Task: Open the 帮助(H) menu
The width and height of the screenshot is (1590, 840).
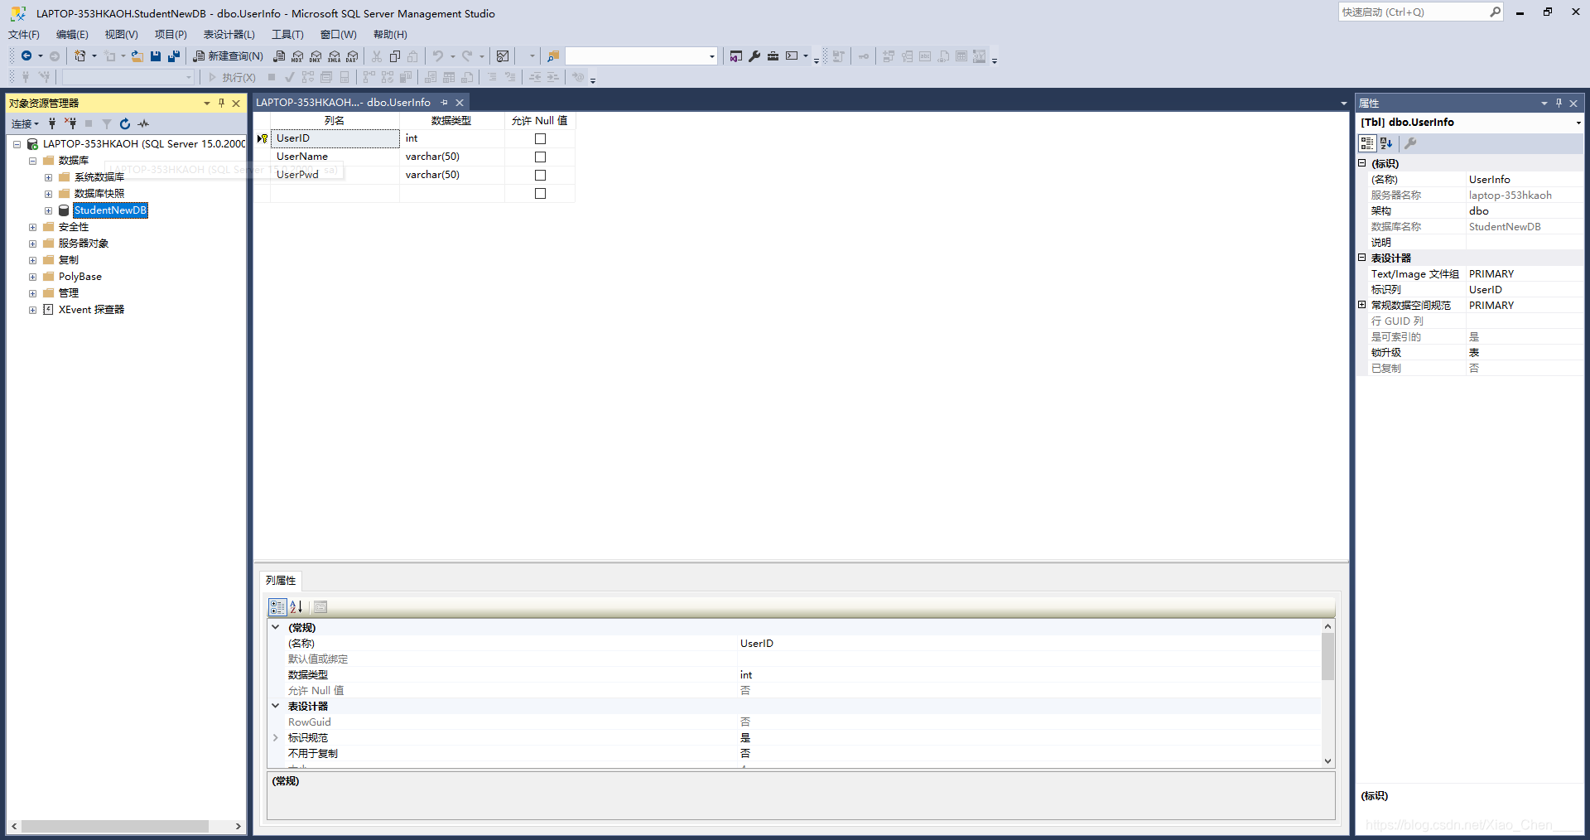Action: pyautogui.click(x=390, y=34)
